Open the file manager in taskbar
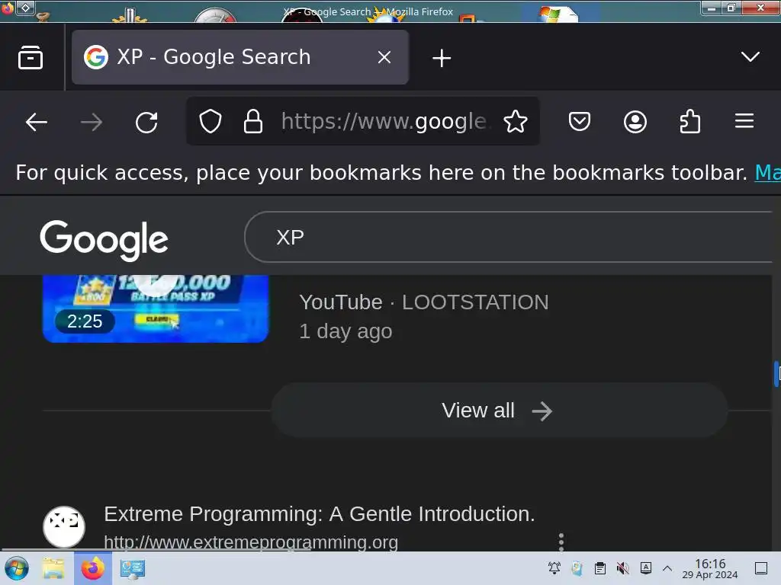781x585 pixels. click(53, 568)
